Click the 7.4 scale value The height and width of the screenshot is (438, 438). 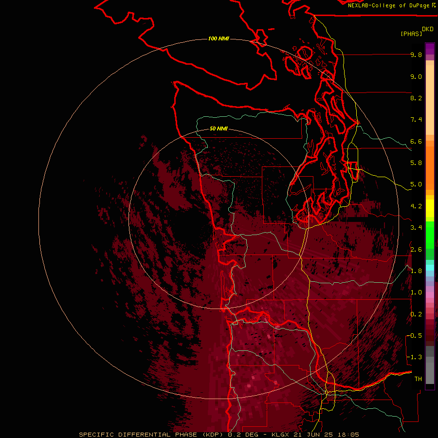tap(416, 120)
